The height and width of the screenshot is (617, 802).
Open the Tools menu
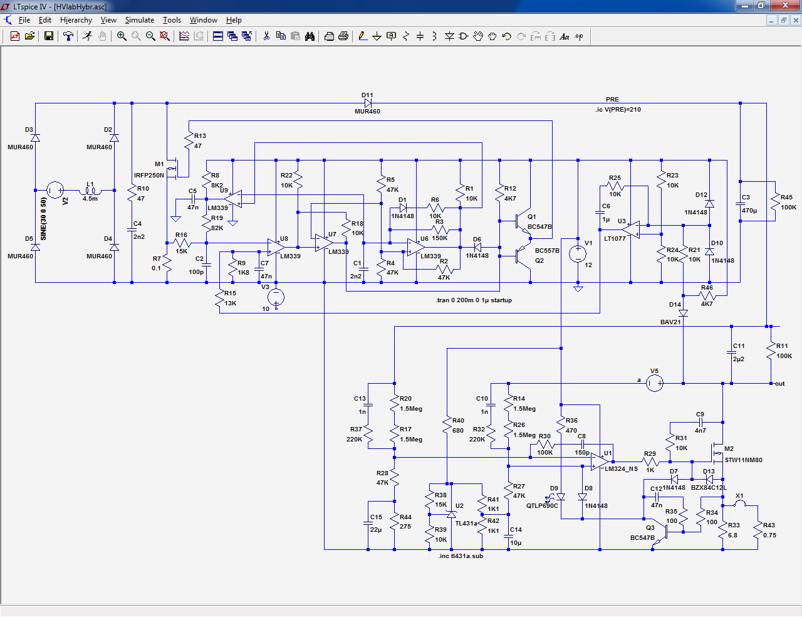[x=172, y=20]
